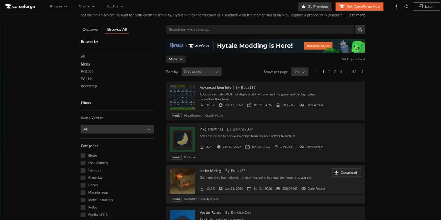Image resolution: width=441 pixels, height=220 pixels.
Task: Open the Browse menu in header
Action: tap(58, 6)
